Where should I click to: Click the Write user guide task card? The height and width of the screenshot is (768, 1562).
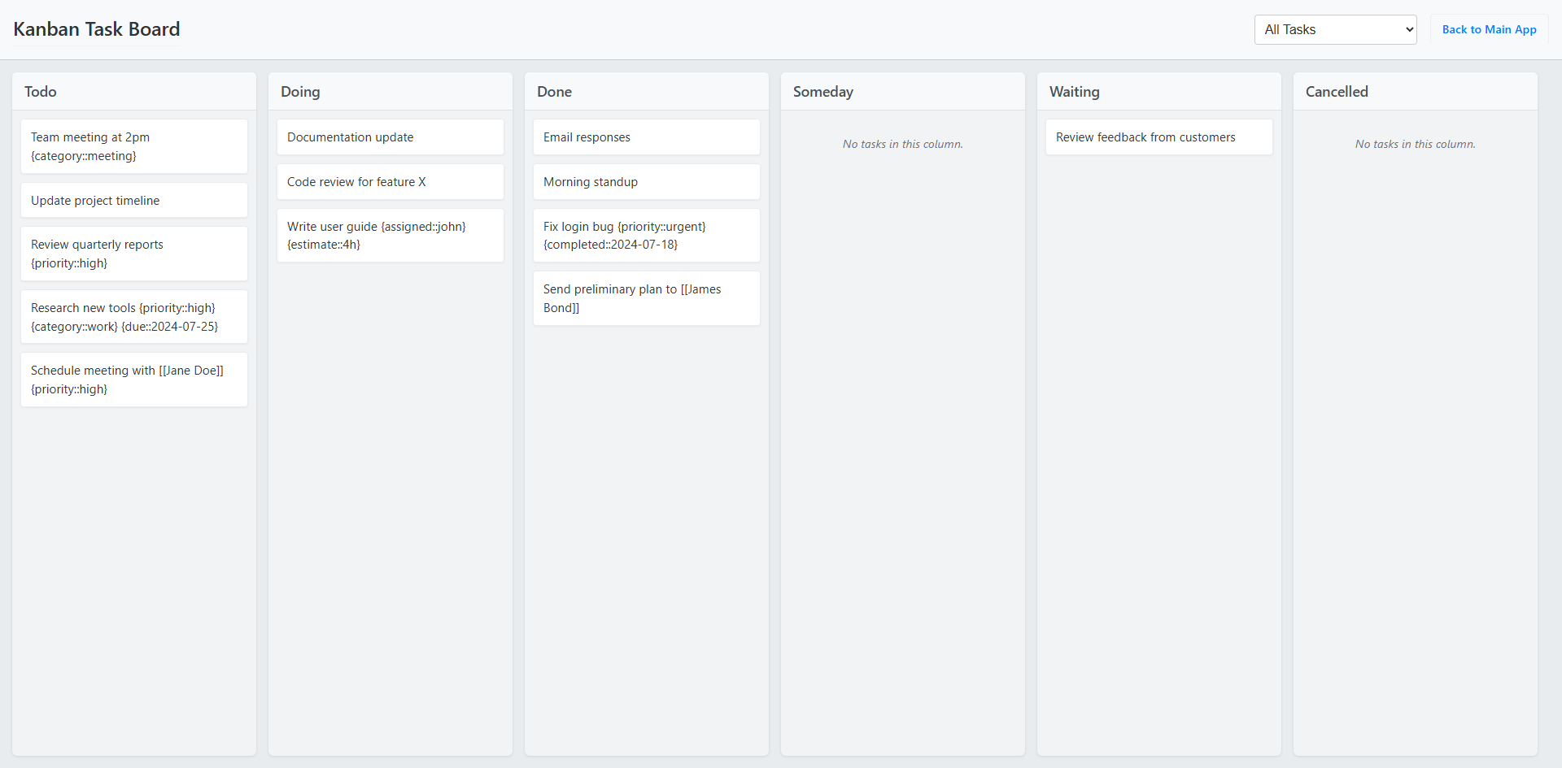(x=390, y=236)
